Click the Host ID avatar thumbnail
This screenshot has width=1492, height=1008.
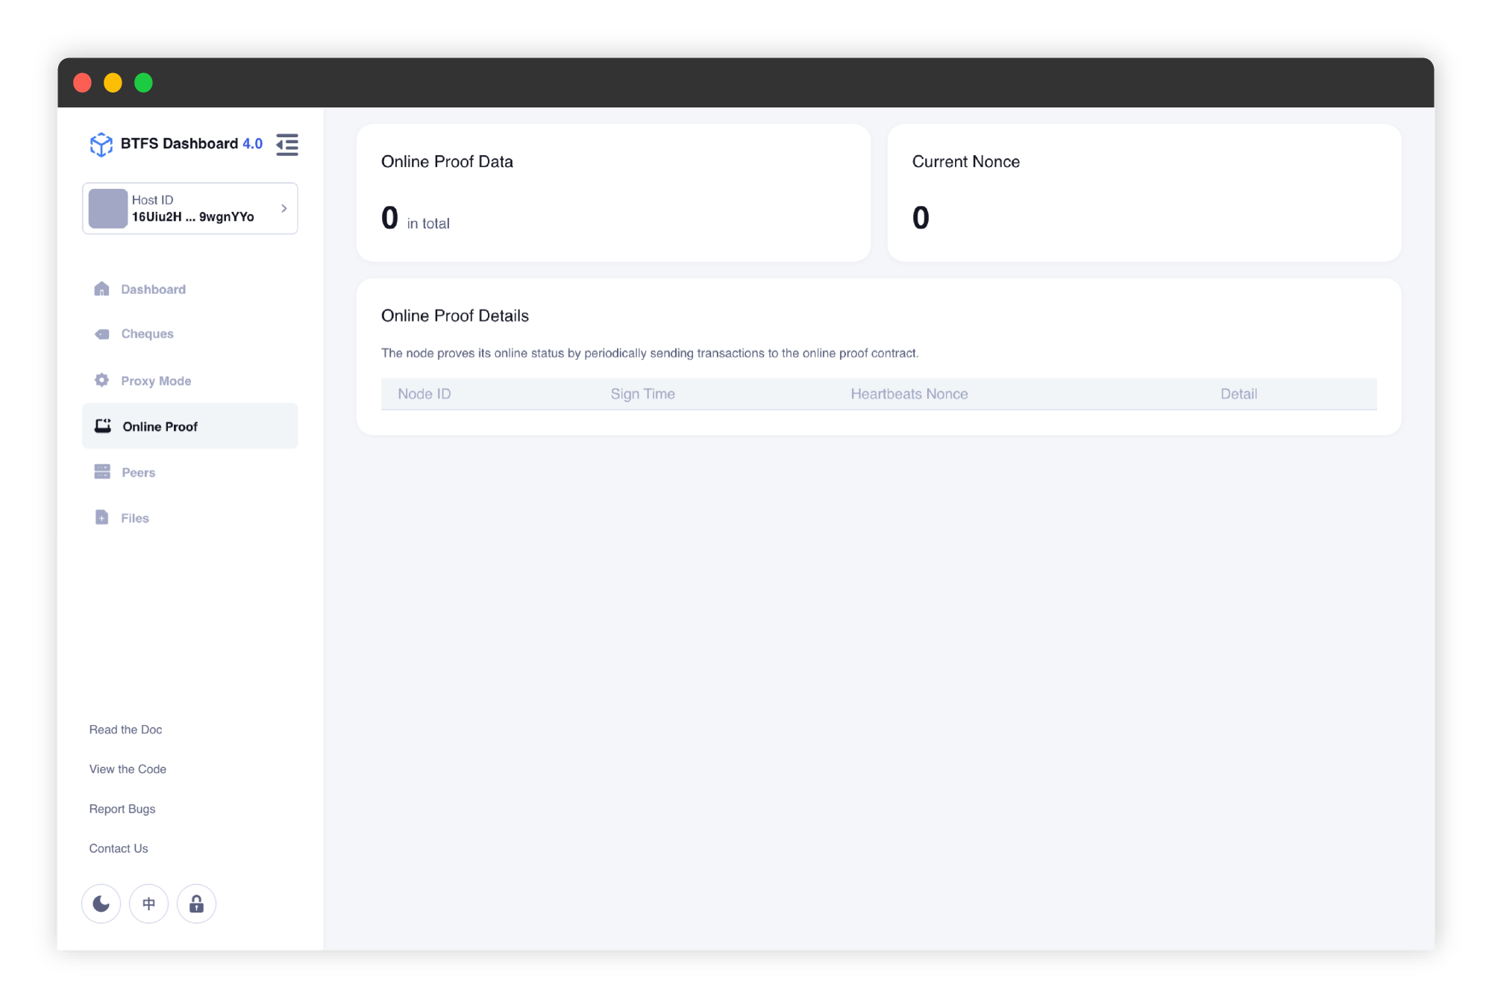tap(108, 208)
